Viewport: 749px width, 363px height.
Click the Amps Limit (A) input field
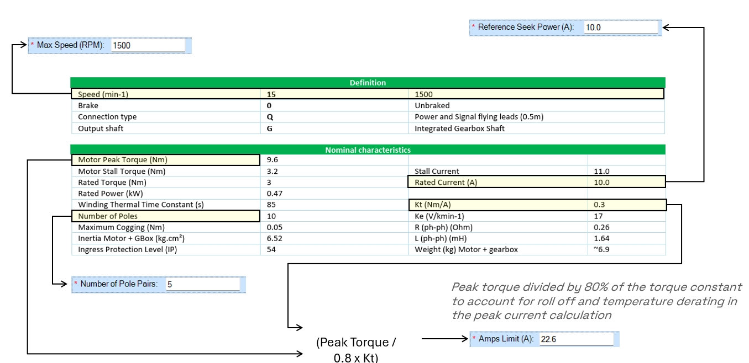tap(577, 339)
